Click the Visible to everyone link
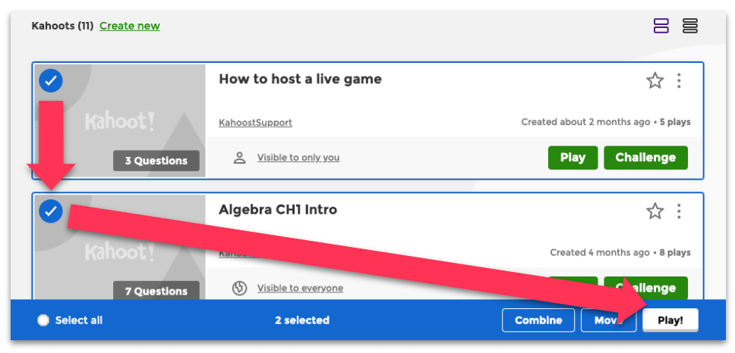This screenshot has width=735, height=353. coord(300,288)
